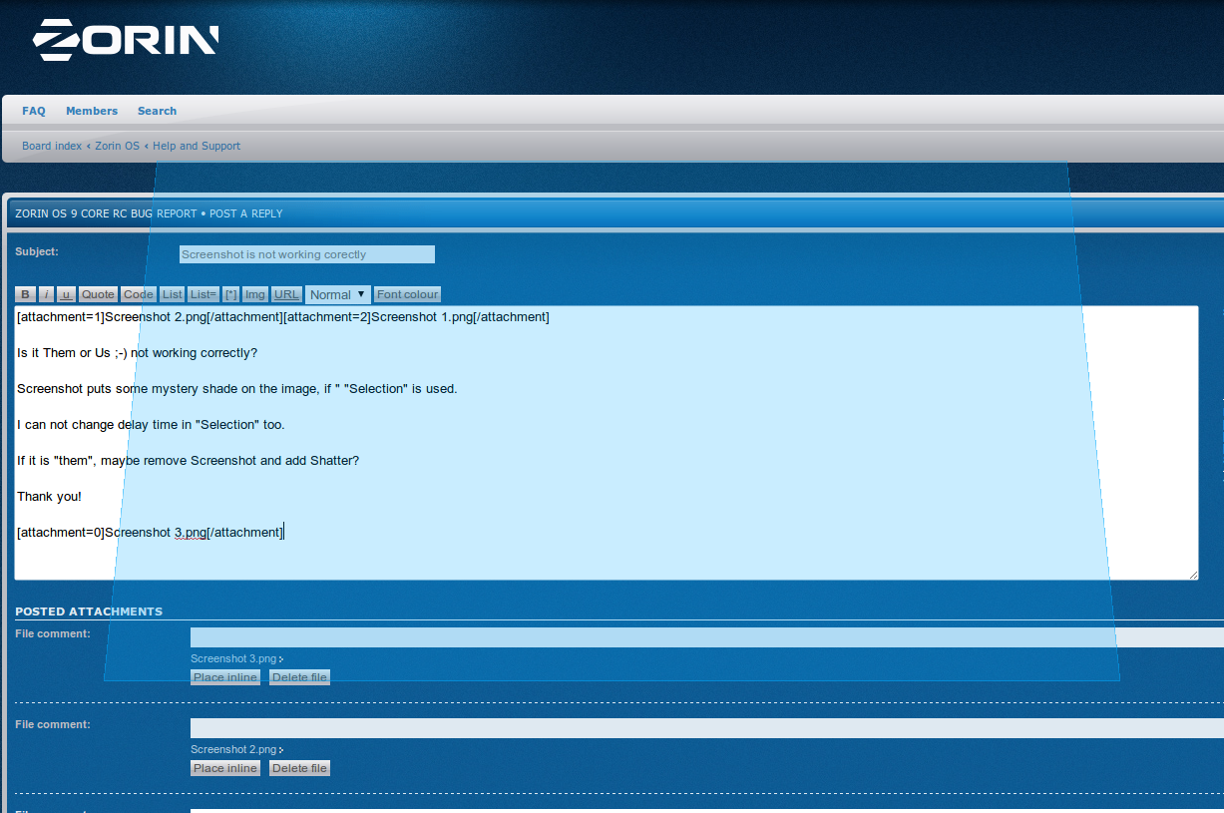The image size is (1224, 813).
Task: Open the Search link in navigation
Action: (157, 111)
